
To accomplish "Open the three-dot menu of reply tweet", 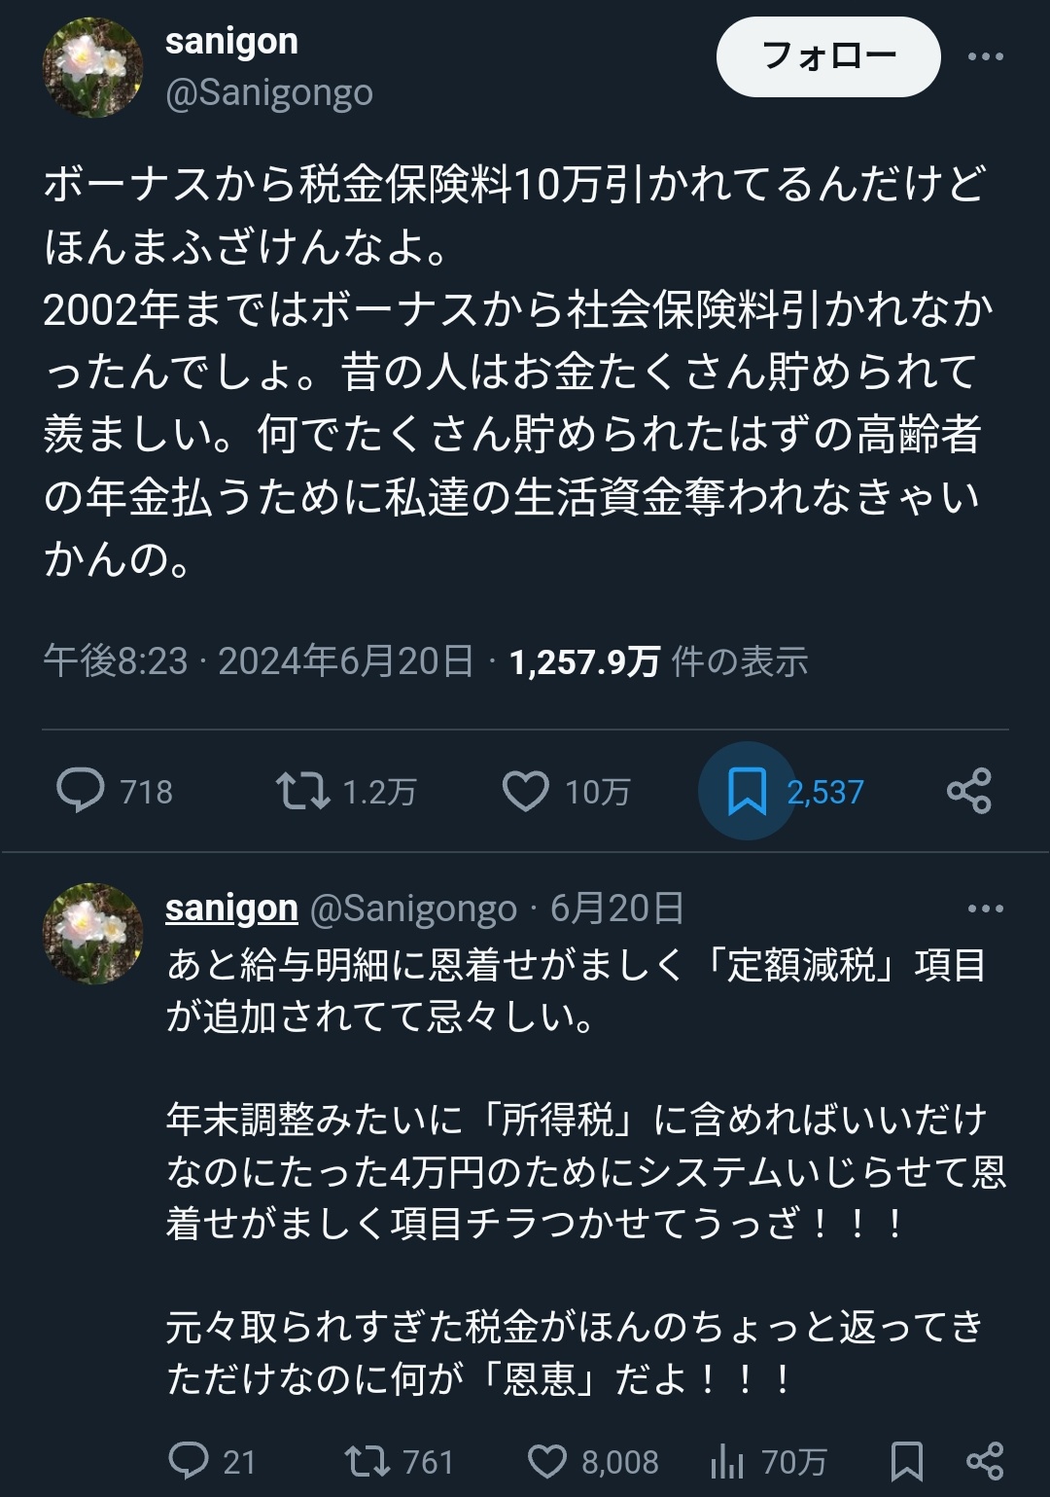I will (x=985, y=909).
